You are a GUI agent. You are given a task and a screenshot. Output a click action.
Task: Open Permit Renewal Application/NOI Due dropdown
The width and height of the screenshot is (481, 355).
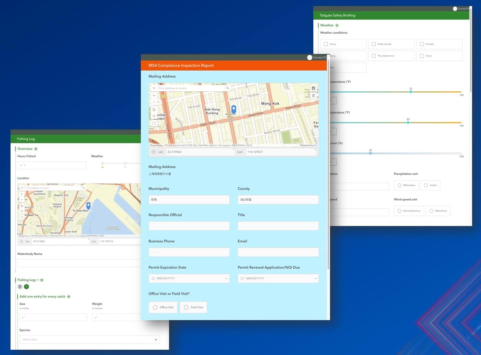tap(315, 278)
